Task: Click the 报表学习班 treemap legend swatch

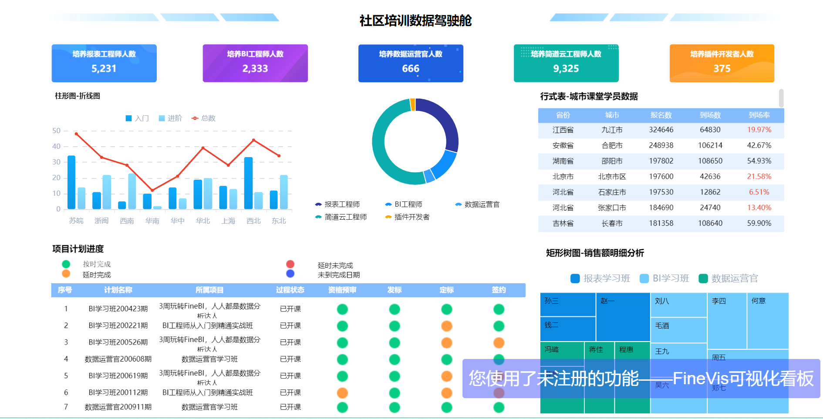Action: 575,278
